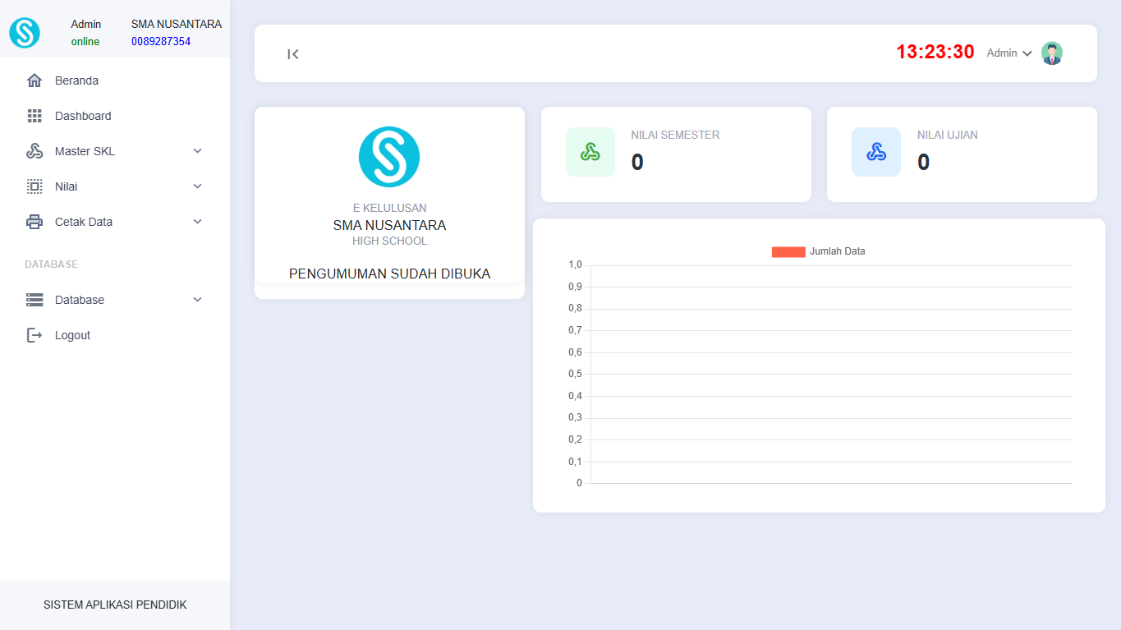Viewport: 1121px width, 630px height.
Task: Click the green Nilai Semester icon
Action: pyautogui.click(x=590, y=152)
